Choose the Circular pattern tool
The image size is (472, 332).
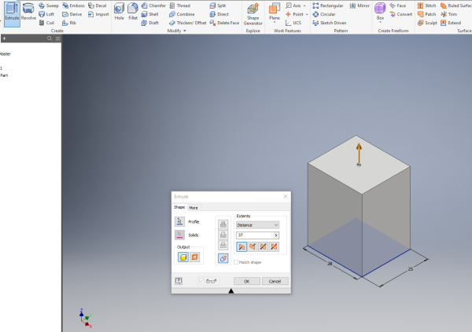[x=324, y=14]
